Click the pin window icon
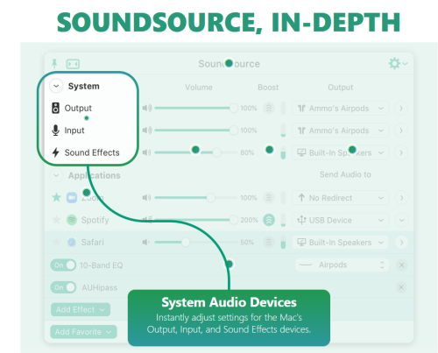The height and width of the screenshot is (353, 438). point(54,64)
